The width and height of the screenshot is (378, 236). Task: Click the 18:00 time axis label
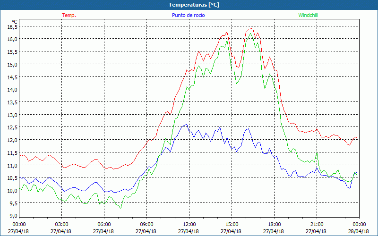[274, 224]
